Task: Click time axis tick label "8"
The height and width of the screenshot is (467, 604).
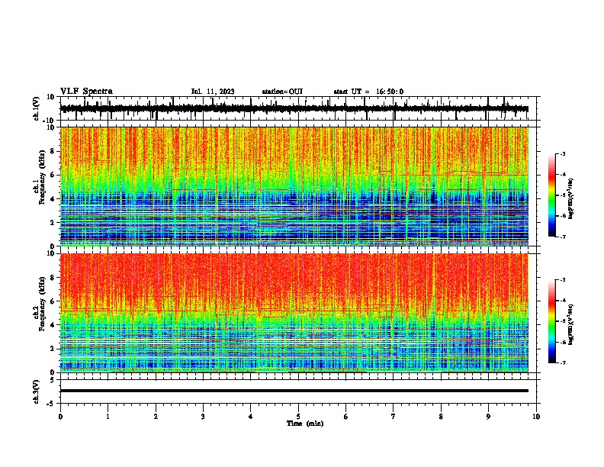Action: 441,417
